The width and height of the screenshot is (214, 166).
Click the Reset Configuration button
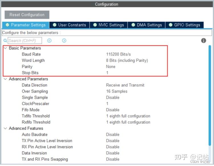[x=27, y=15]
